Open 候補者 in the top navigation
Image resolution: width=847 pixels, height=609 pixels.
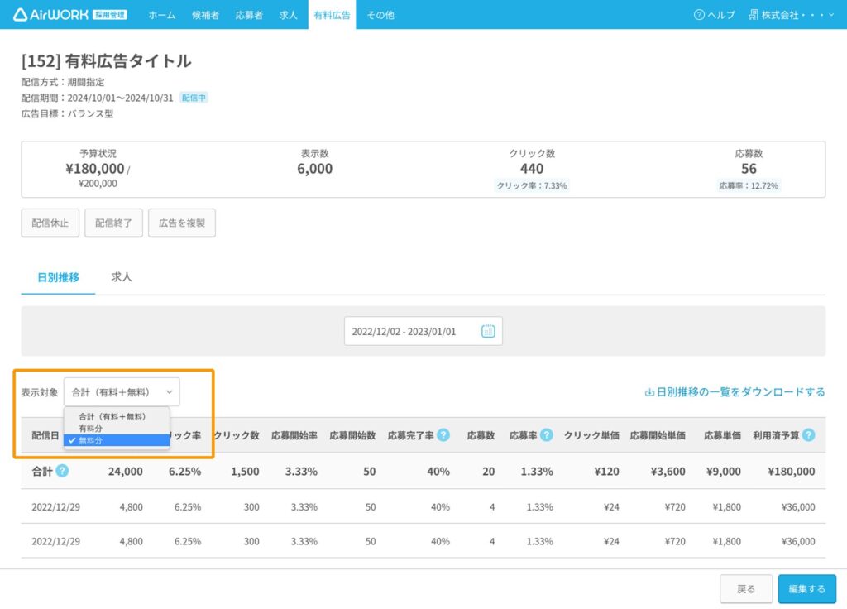[205, 15]
